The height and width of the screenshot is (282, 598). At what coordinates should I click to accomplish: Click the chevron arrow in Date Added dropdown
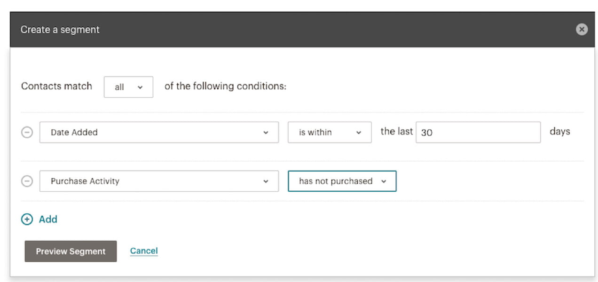[x=266, y=133]
